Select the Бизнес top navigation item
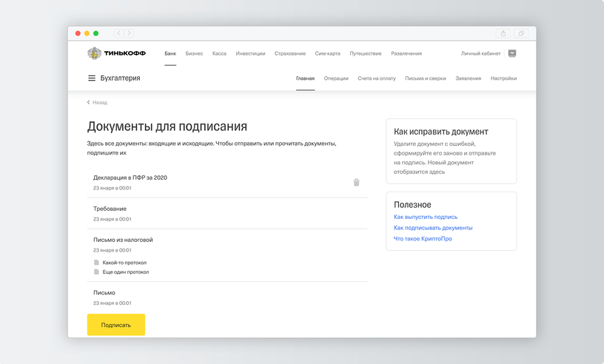Image resolution: width=604 pixels, height=364 pixels. point(194,53)
